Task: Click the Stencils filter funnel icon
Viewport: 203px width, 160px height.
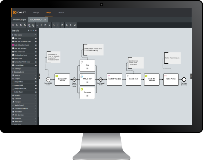Action: tap(31, 30)
